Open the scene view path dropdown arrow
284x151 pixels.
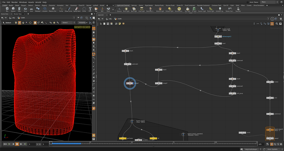click(x=74, y=18)
